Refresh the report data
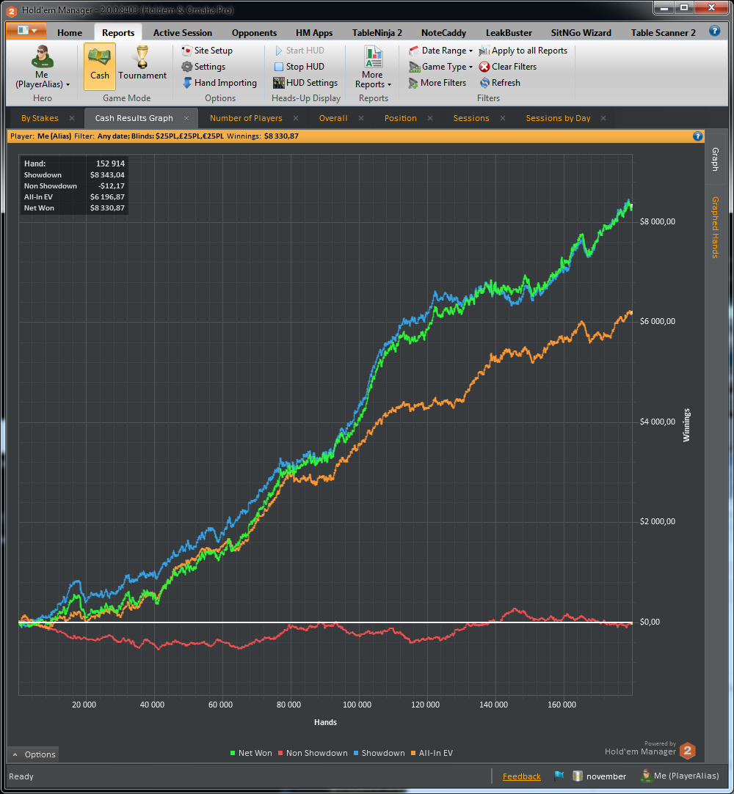Image resolution: width=734 pixels, height=794 pixels. pyautogui.click(x=500, y=83)
